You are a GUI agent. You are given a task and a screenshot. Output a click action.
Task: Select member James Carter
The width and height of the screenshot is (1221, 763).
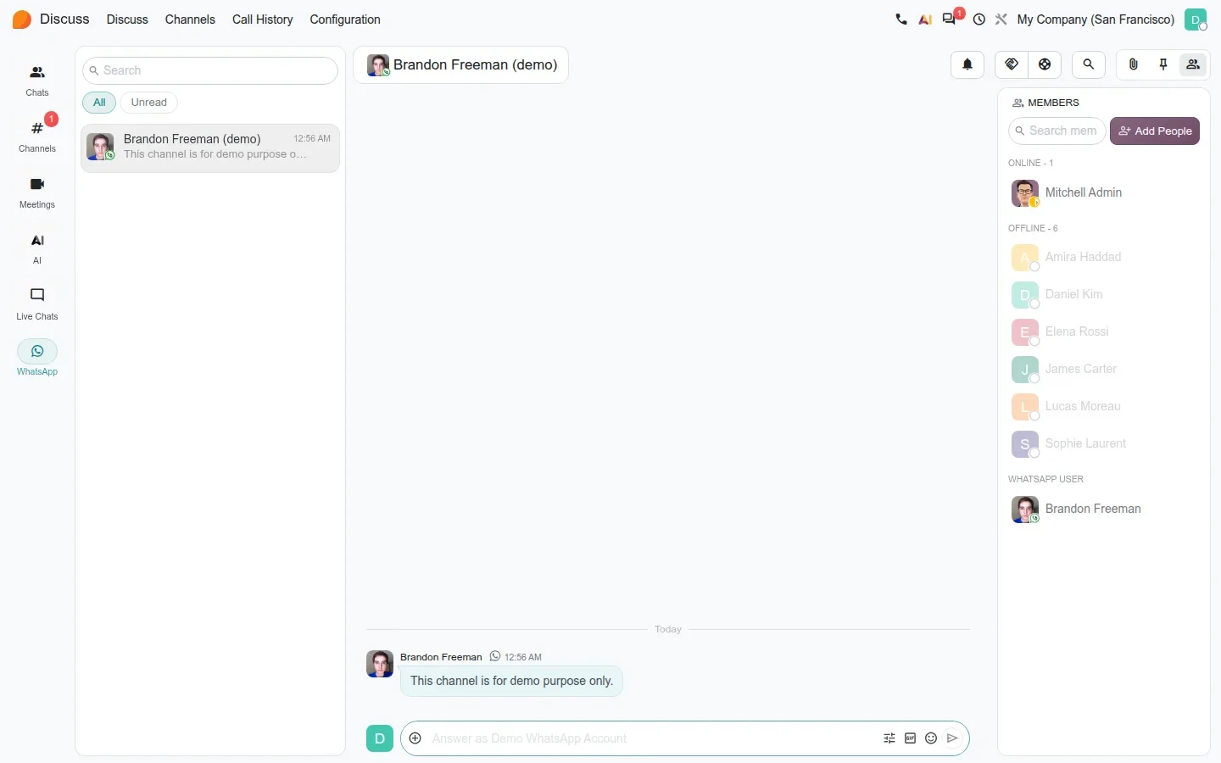click(1103, 369)
